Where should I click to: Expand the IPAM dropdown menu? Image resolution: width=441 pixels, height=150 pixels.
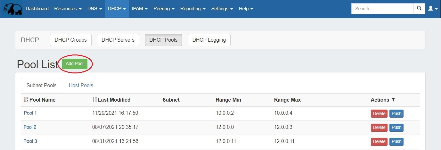pyautogui.click(x=139, y=9)
